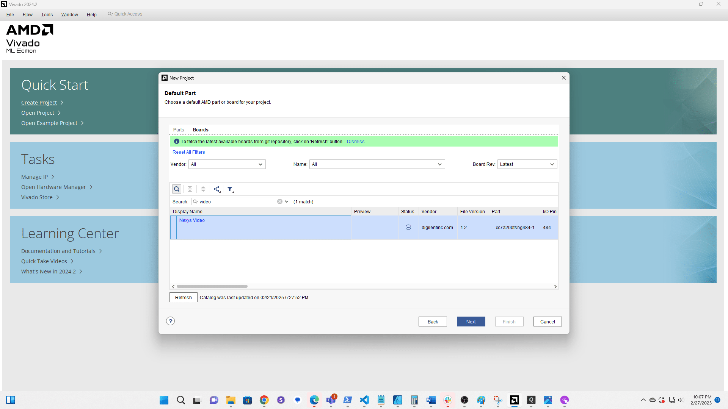Open the Tools menu

tap(47, 14)
